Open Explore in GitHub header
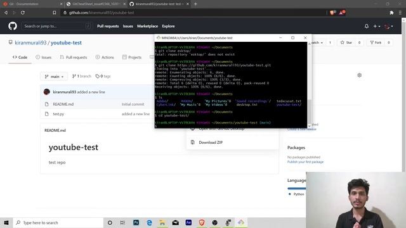The width and height of the screenshot is (406, 228). click(168, 26)
